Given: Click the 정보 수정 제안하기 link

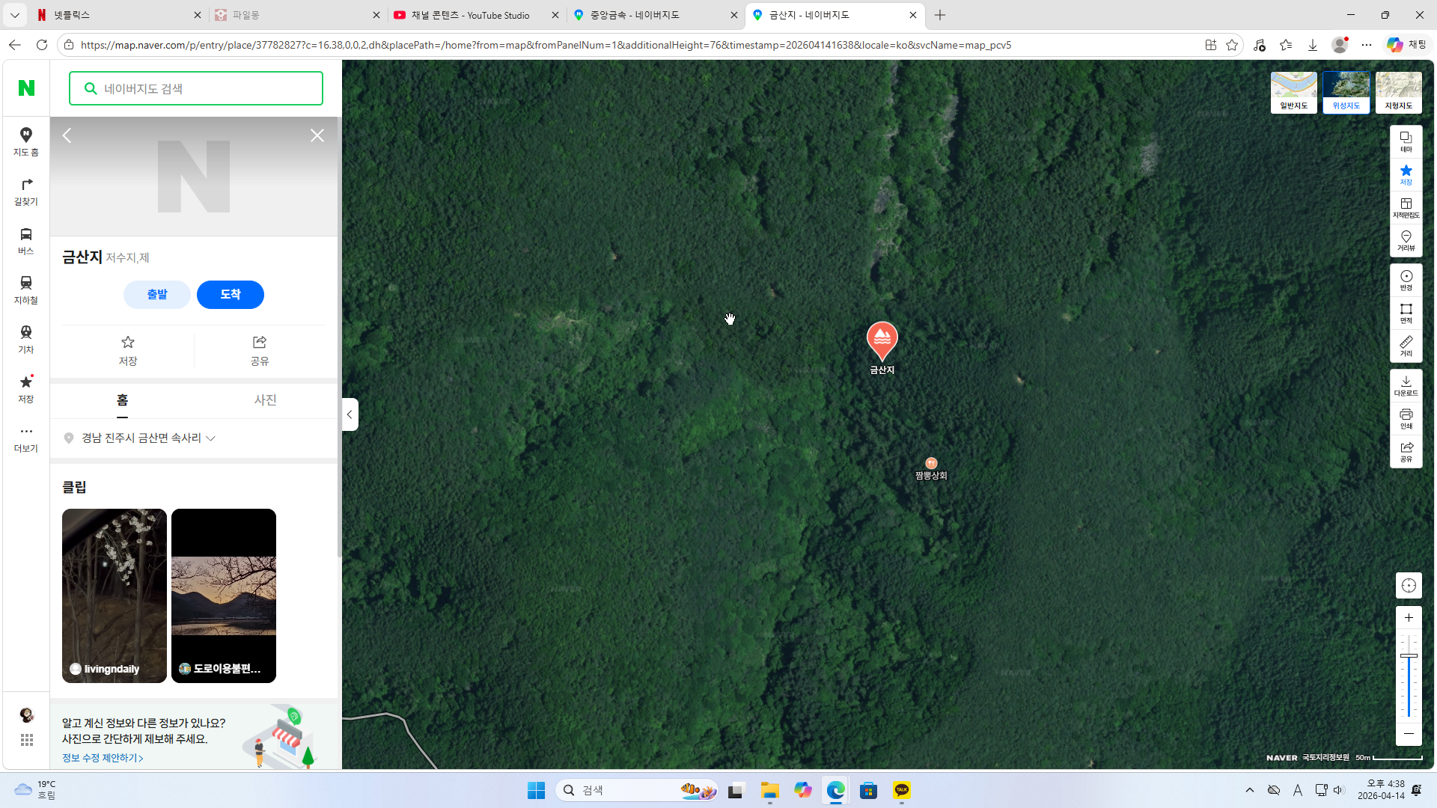Looking at the screenshot, I should pos(103,758).
